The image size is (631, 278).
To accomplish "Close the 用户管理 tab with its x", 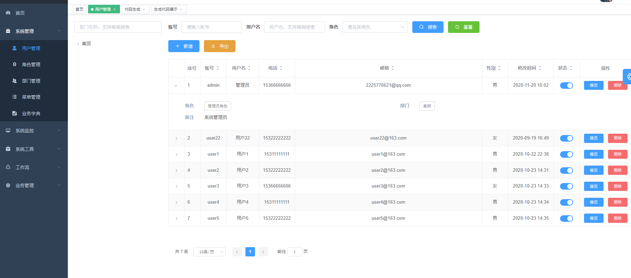I will [x=114, y=9].
